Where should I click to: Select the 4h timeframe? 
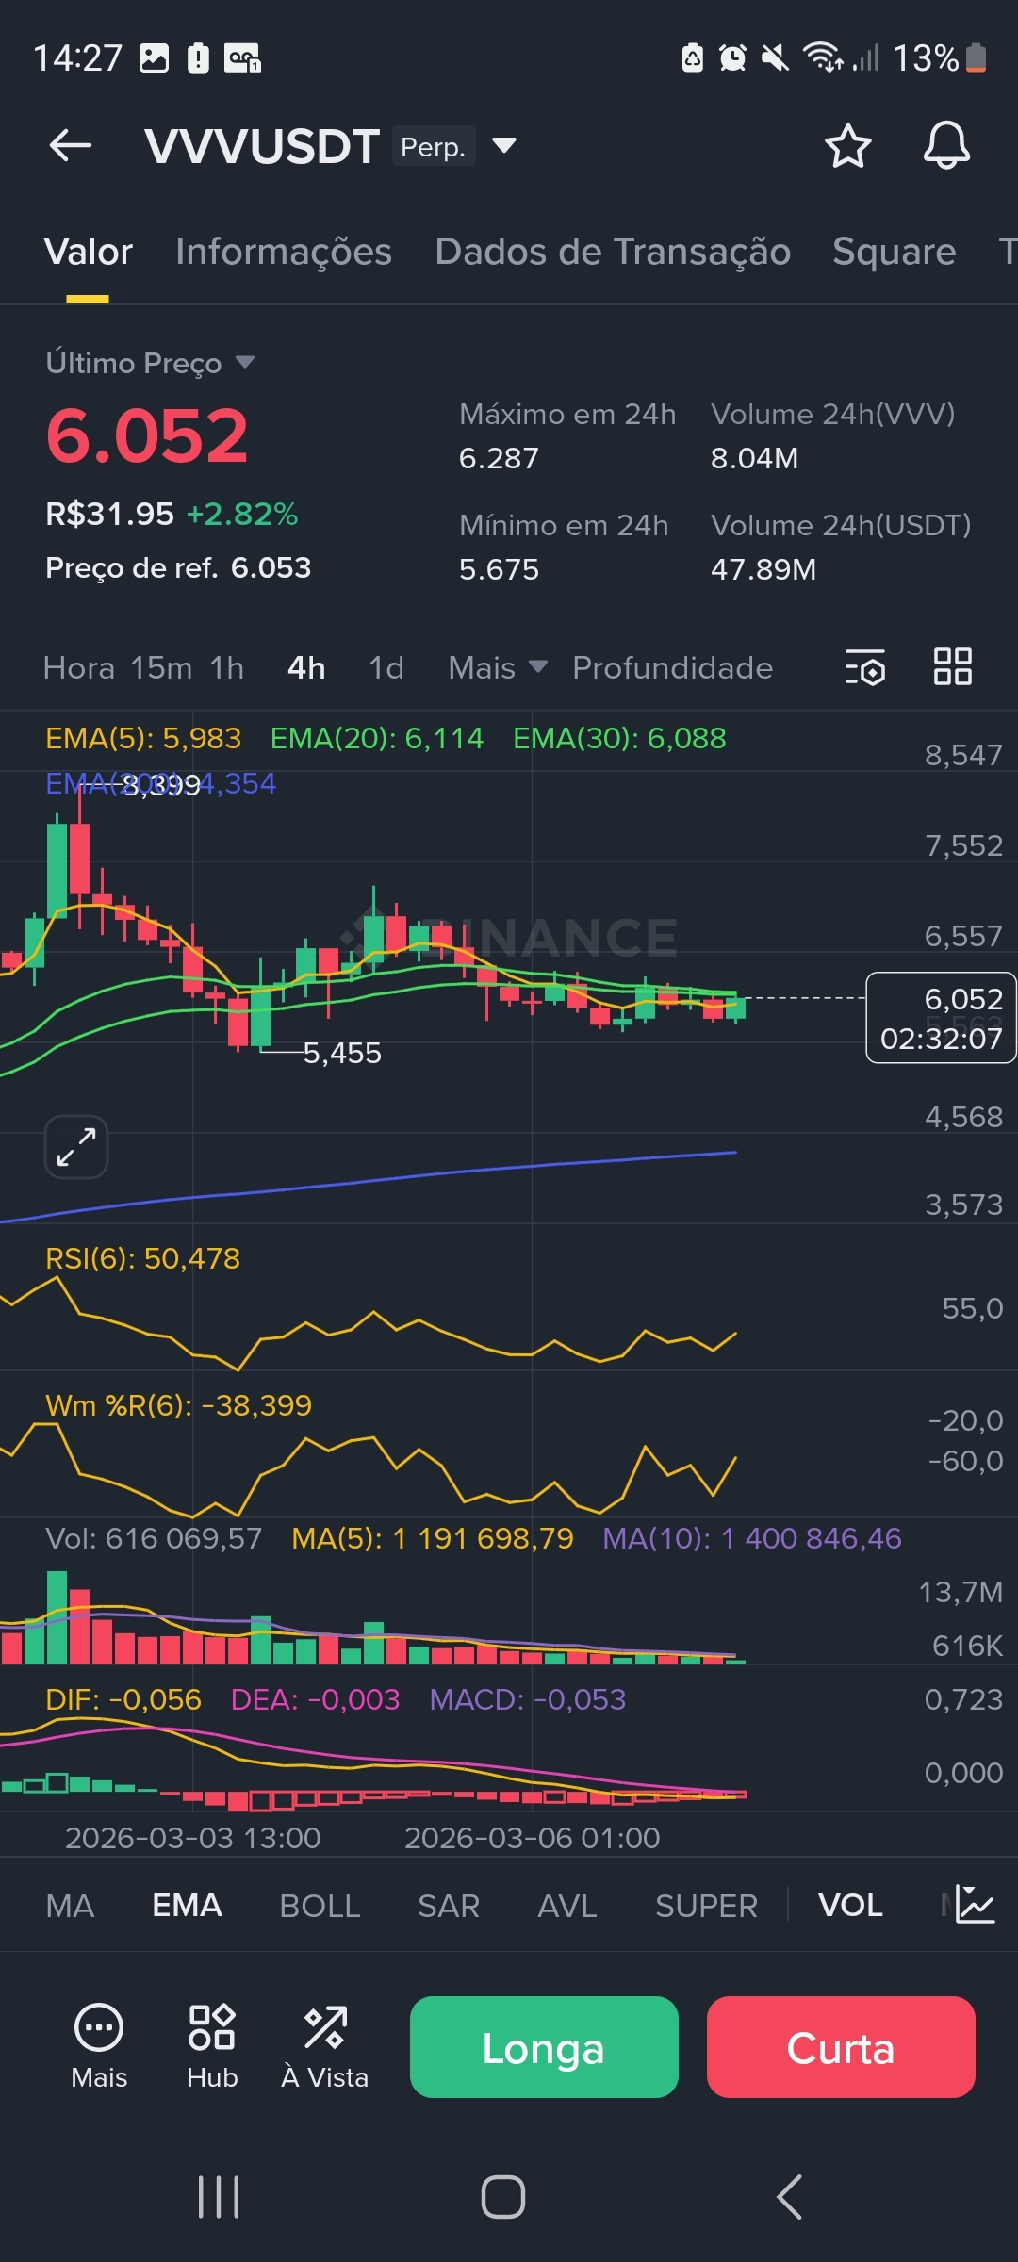coord(306,667)
